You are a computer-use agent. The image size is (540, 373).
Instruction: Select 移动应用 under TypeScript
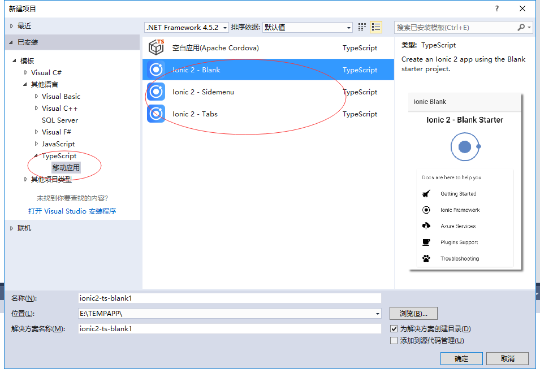tap(66, 168)
